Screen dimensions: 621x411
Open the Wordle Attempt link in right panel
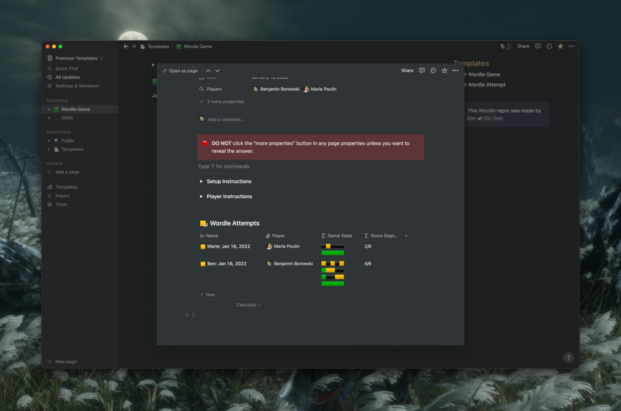point(487,85)
